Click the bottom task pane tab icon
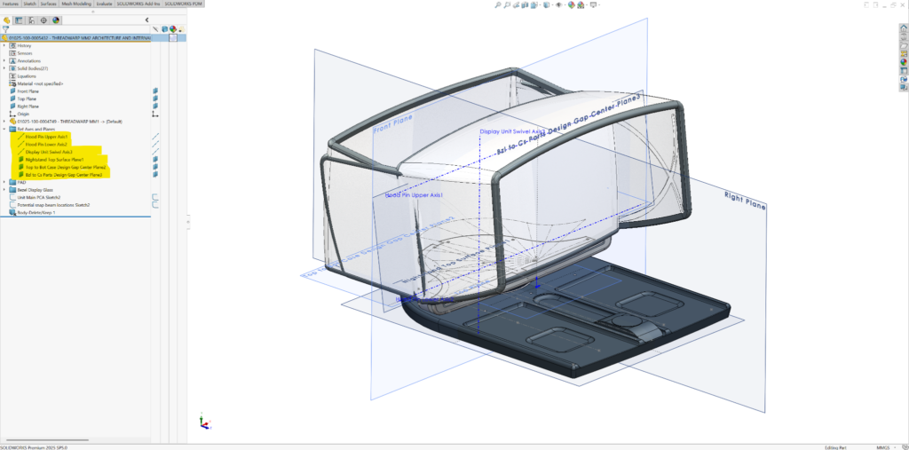The image size is (909, 450). coord(903,88)
